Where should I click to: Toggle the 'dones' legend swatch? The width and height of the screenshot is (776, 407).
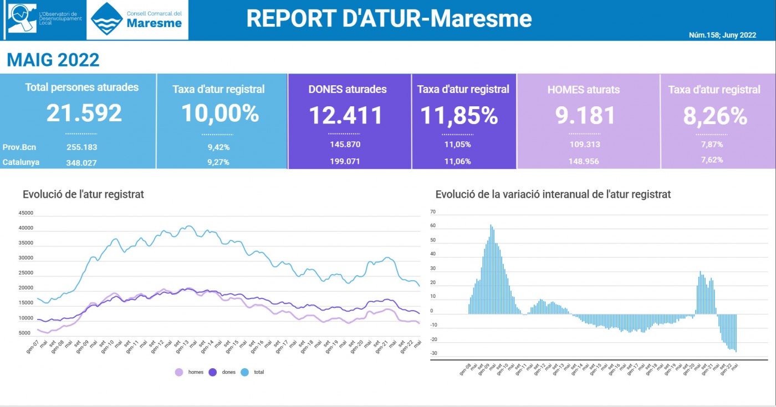212,372
